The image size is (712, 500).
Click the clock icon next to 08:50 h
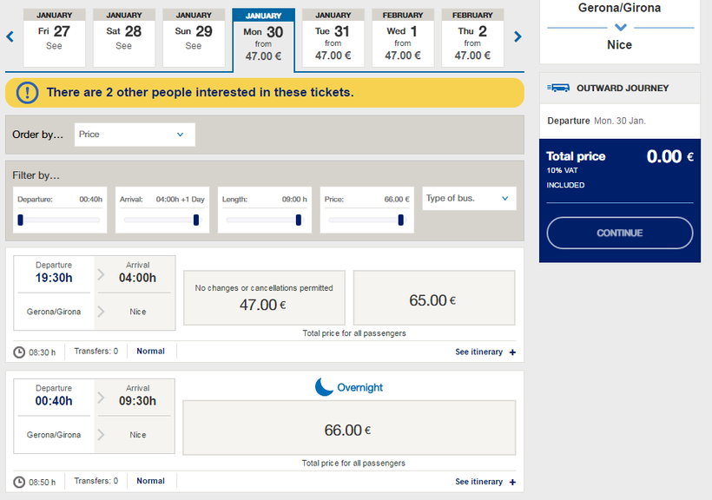(19, 482)
